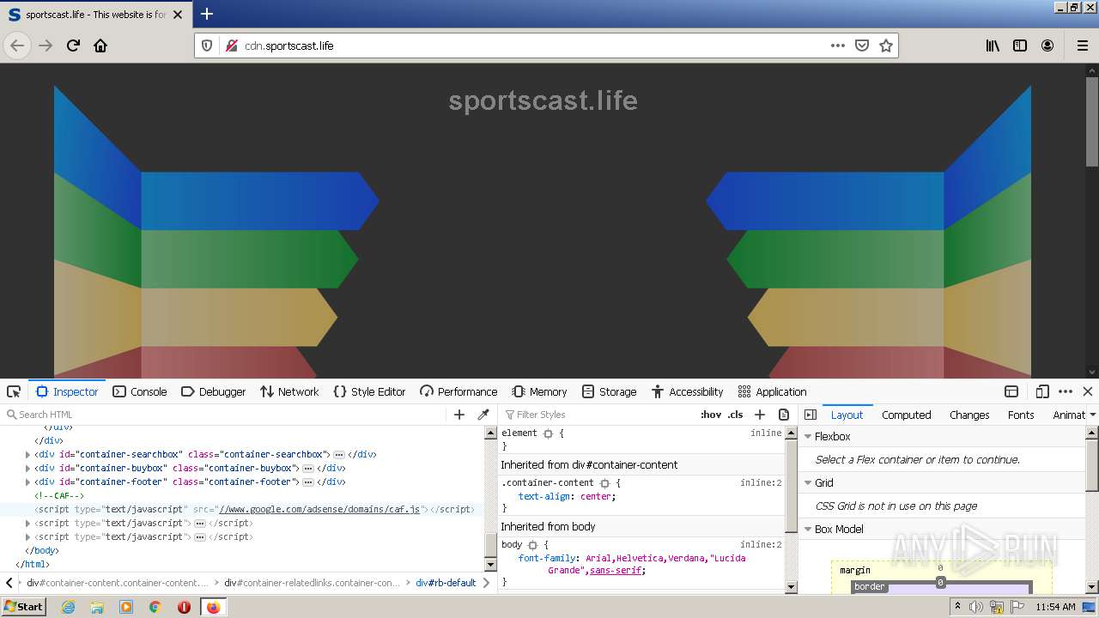Screen dimensions: 1099x618
Task: Select the Changes sidebar tab
Action: [969, 415]
